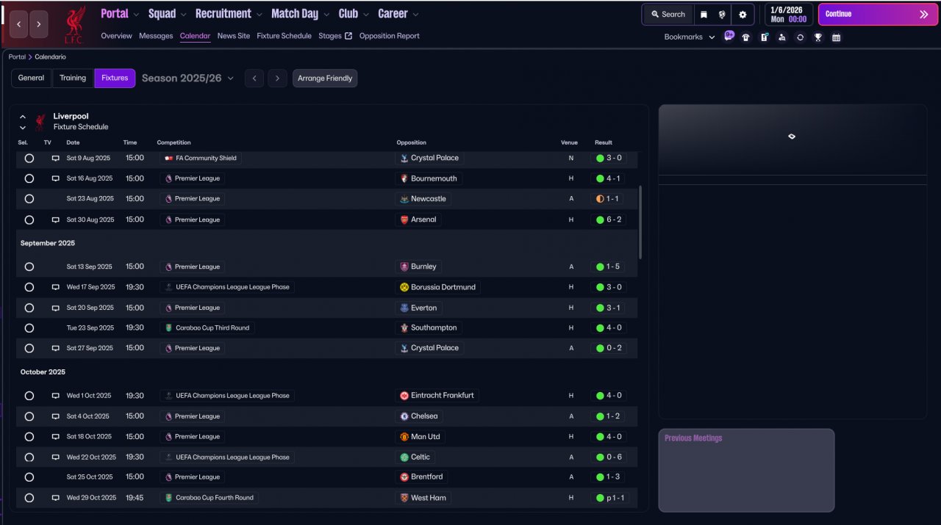Open the Fixture Schedule link
Viewport: 941px width, 525px height.
click(x=284, y=36)
